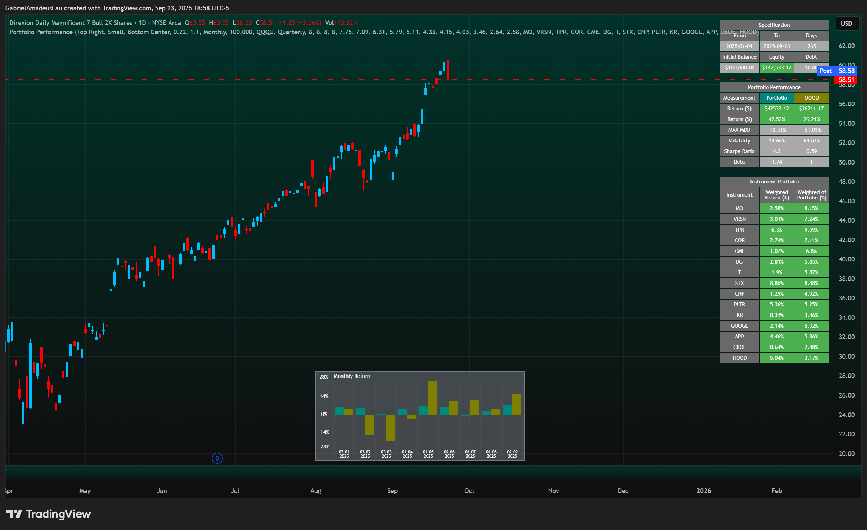Click the CBOE weighted portfolio 2.48%
The width and height of the screenshot is (867, 530).
(811, 347)
